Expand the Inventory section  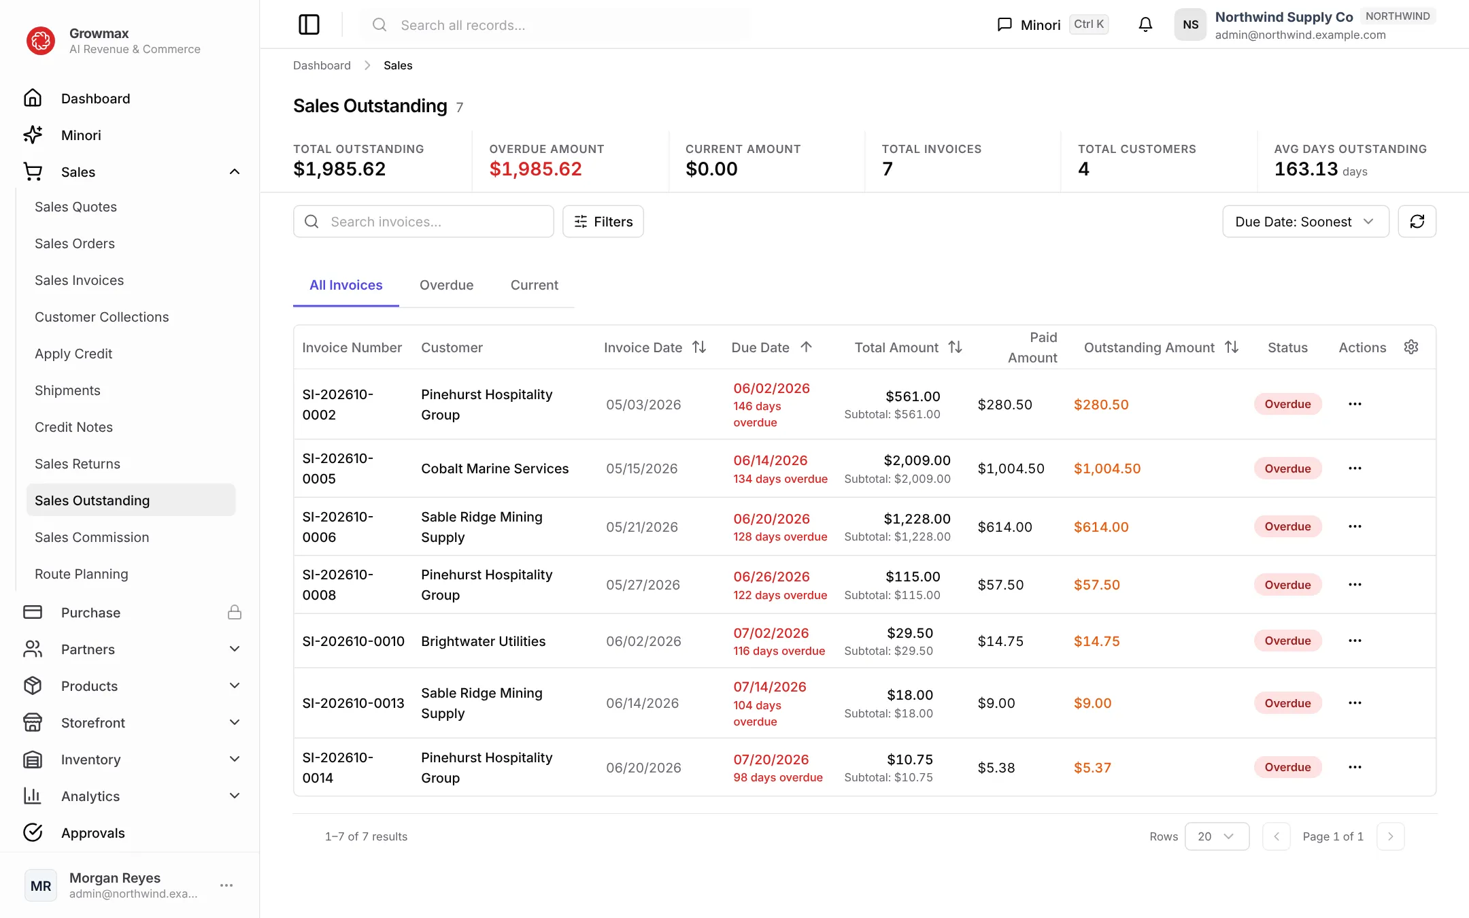point(235,760)
